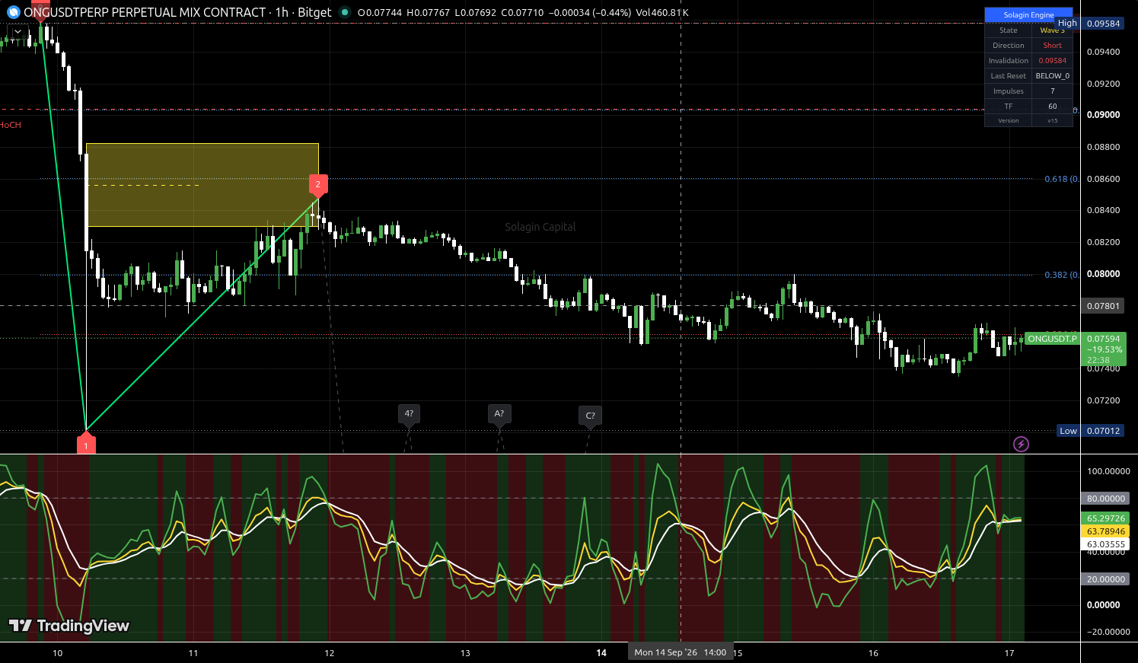Click the 20.00000 oversold level label

(1105, 579)
